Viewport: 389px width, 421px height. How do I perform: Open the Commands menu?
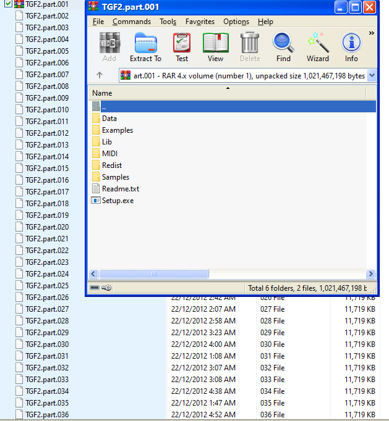pos(131,22)
